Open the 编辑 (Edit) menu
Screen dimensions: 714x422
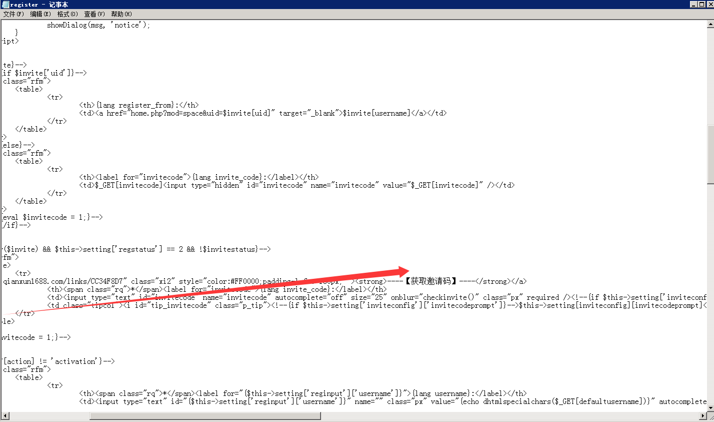(x=40, y=14)
